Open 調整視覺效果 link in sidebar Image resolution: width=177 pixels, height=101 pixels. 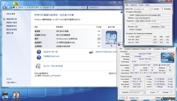[x=12, y=19]
